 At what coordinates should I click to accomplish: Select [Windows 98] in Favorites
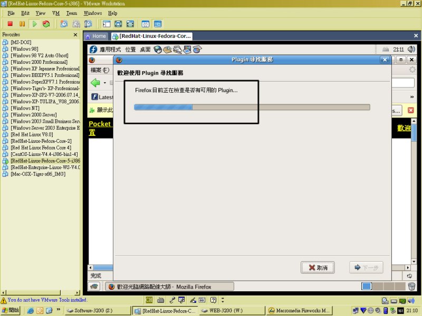[24, 49]
